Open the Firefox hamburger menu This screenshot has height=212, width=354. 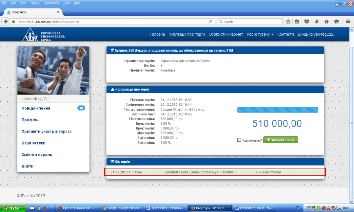[x=348, y=22]
